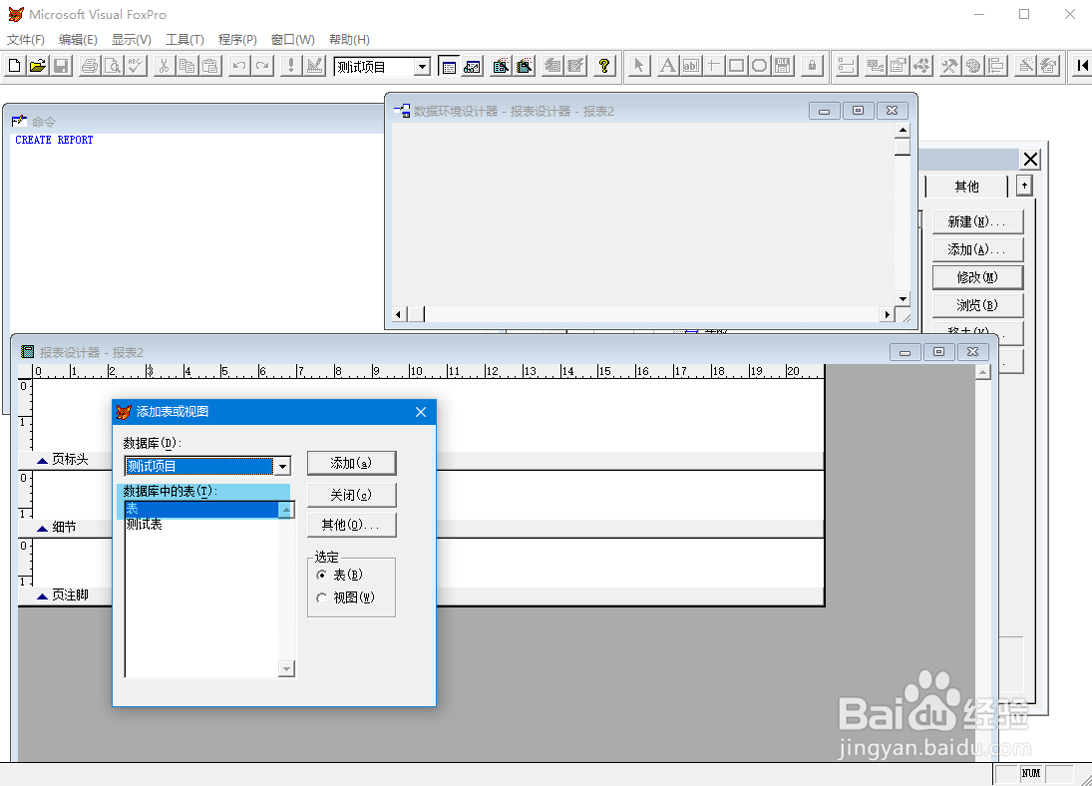
Task: Select the highlighted 表 row in list
Action: [x=201, y=510]
